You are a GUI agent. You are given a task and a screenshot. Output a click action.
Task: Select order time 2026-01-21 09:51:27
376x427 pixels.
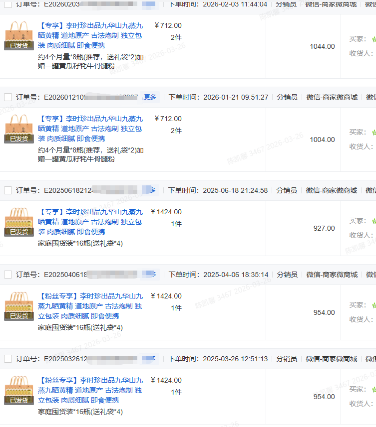tap(236, 97)
